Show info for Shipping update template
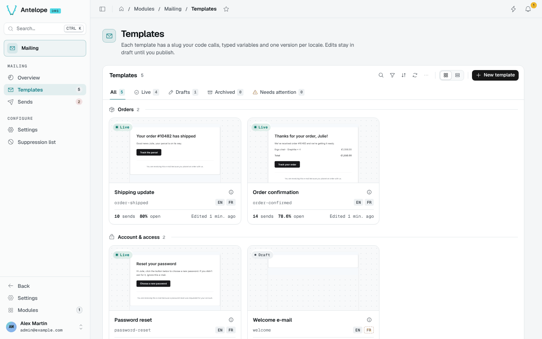 point(231,192)
